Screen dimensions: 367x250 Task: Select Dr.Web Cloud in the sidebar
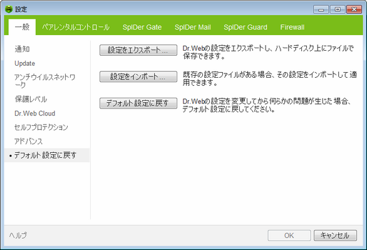tap(35, 113)
